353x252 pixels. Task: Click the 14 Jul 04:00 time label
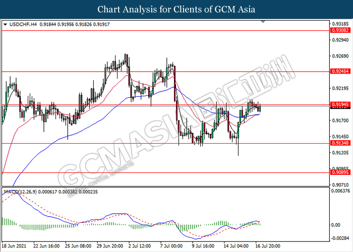point(237,246)
